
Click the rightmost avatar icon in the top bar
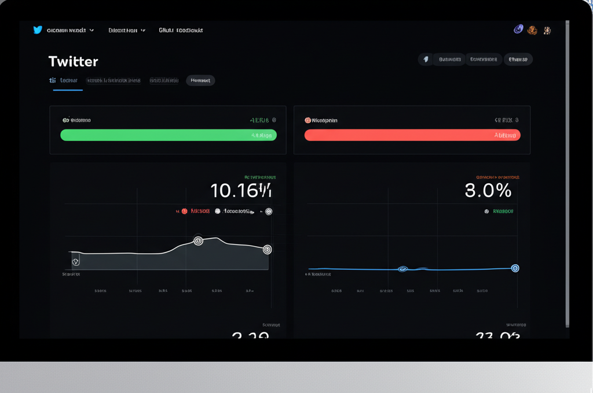[x=547, y=30]
